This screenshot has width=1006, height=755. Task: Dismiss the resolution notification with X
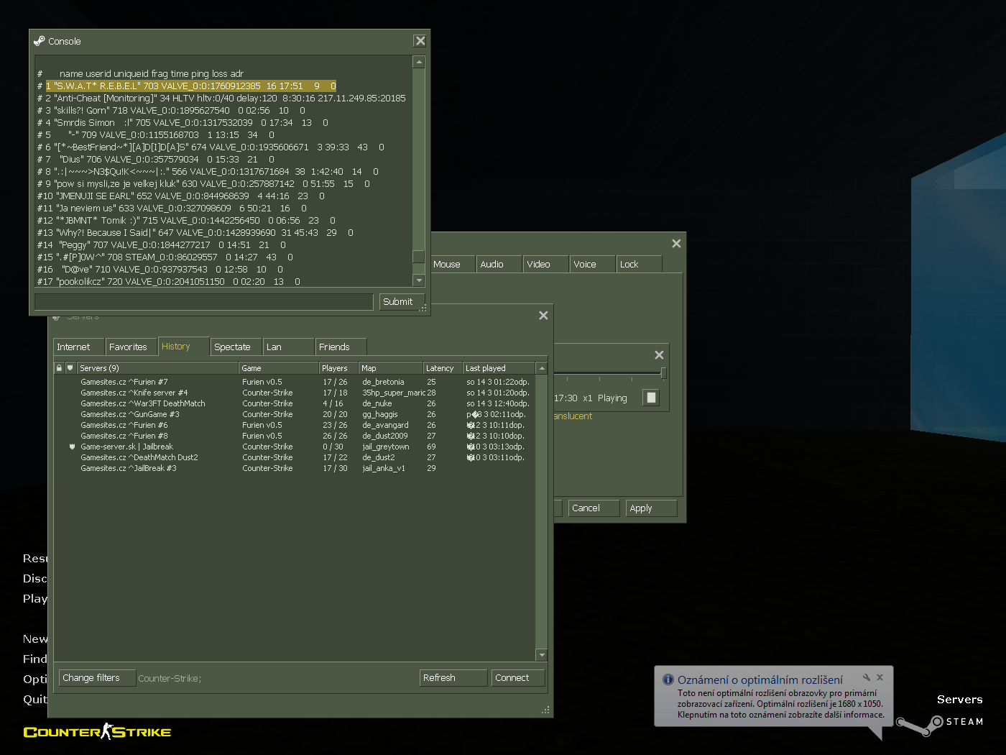880,677
